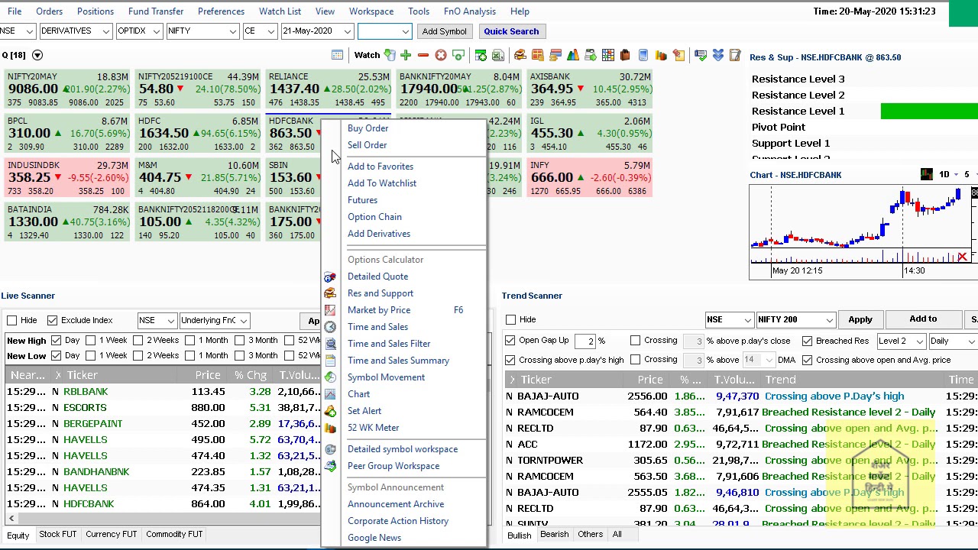Open the Level 2 resistance dropdown

tap(900, 341)
